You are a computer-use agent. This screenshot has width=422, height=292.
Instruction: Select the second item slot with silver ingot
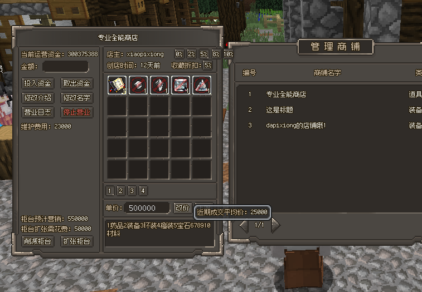click(x=138, y=85)
